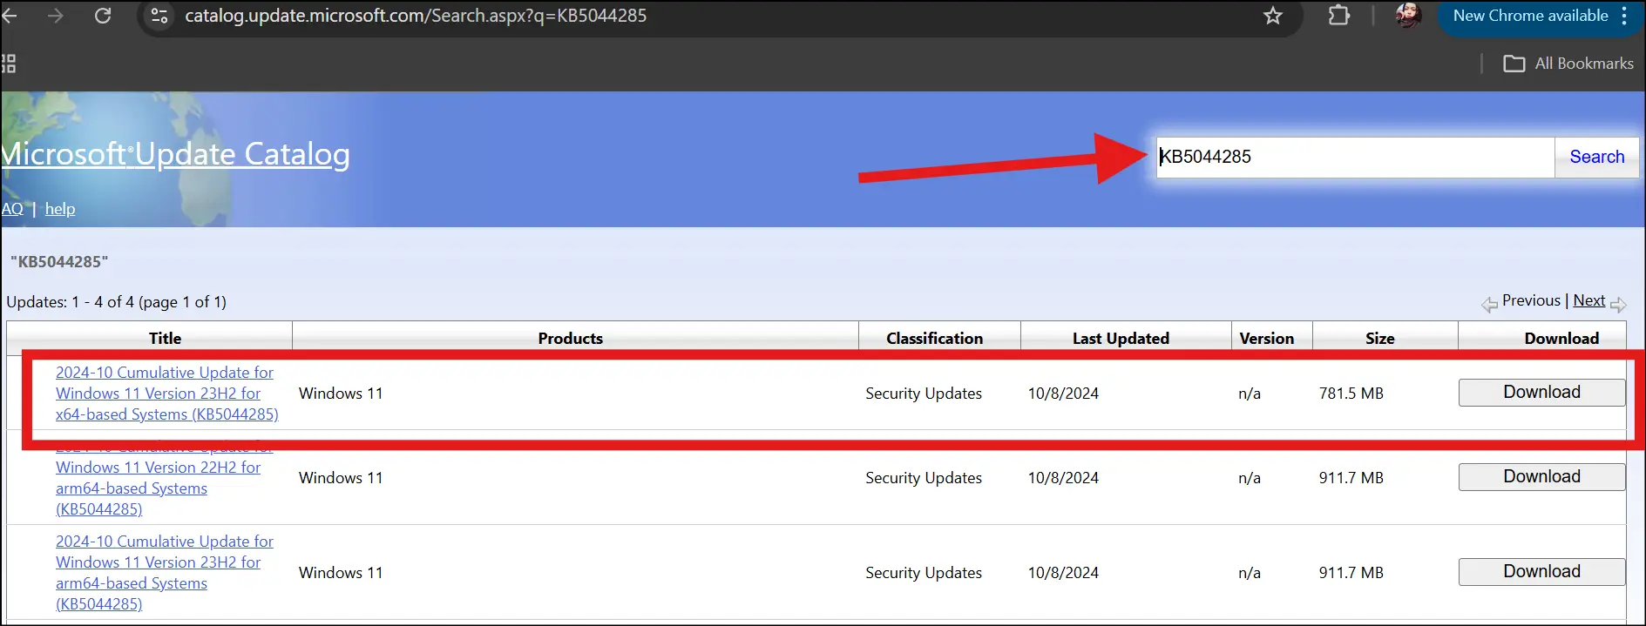The height and width of the screenshot is (626, 1646).
Task: Open the help link
Action: click(x=60, y=209)
